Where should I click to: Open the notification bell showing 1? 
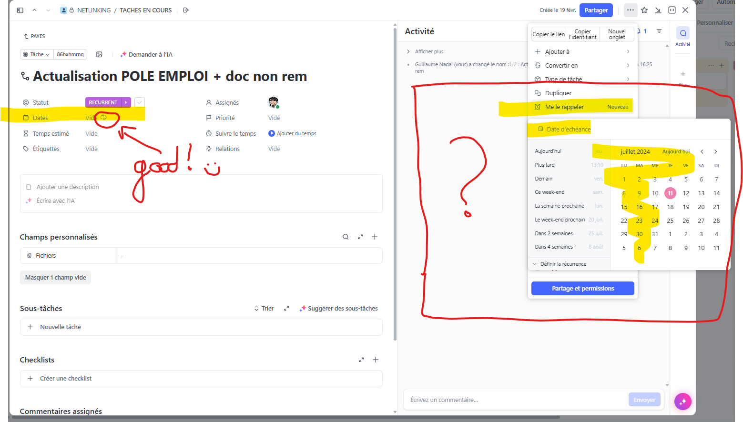point(639,31)
